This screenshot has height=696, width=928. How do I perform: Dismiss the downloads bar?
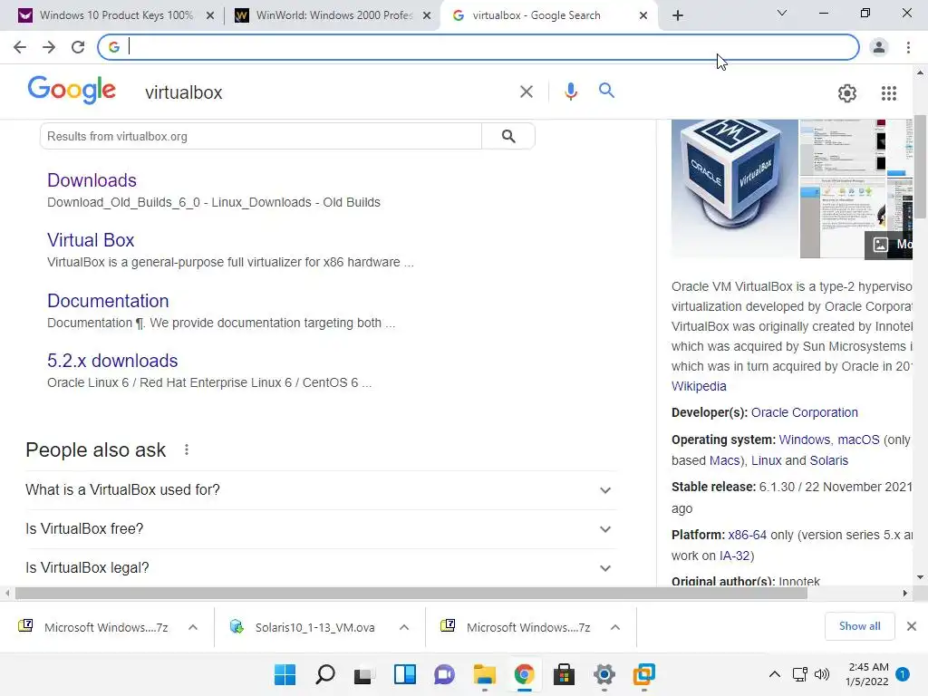tap(912, 626)
